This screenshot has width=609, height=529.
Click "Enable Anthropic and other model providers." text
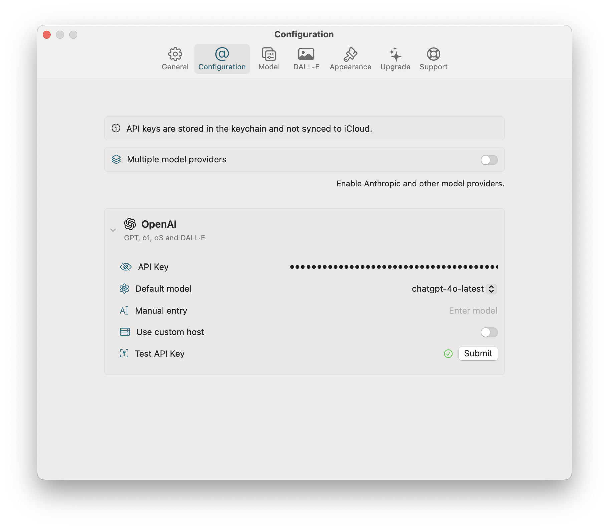pos(420,184)
